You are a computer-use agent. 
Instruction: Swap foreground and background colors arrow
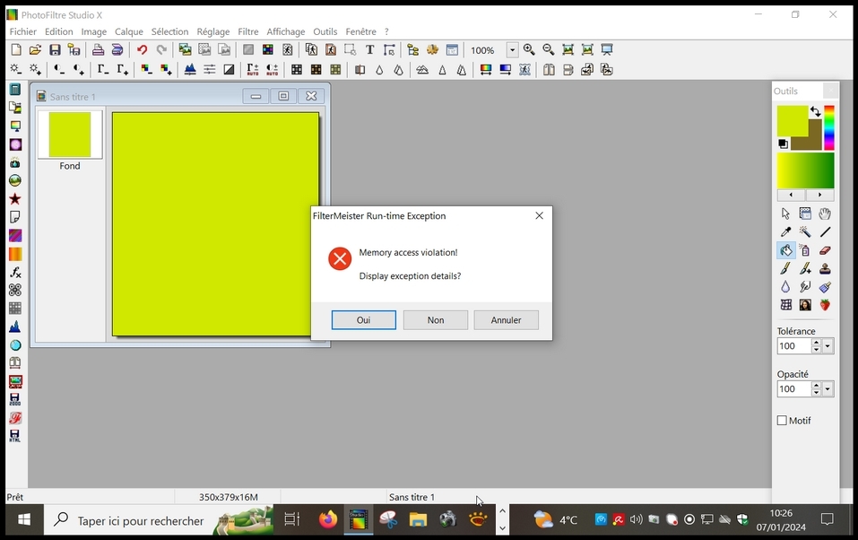(815, 111)
